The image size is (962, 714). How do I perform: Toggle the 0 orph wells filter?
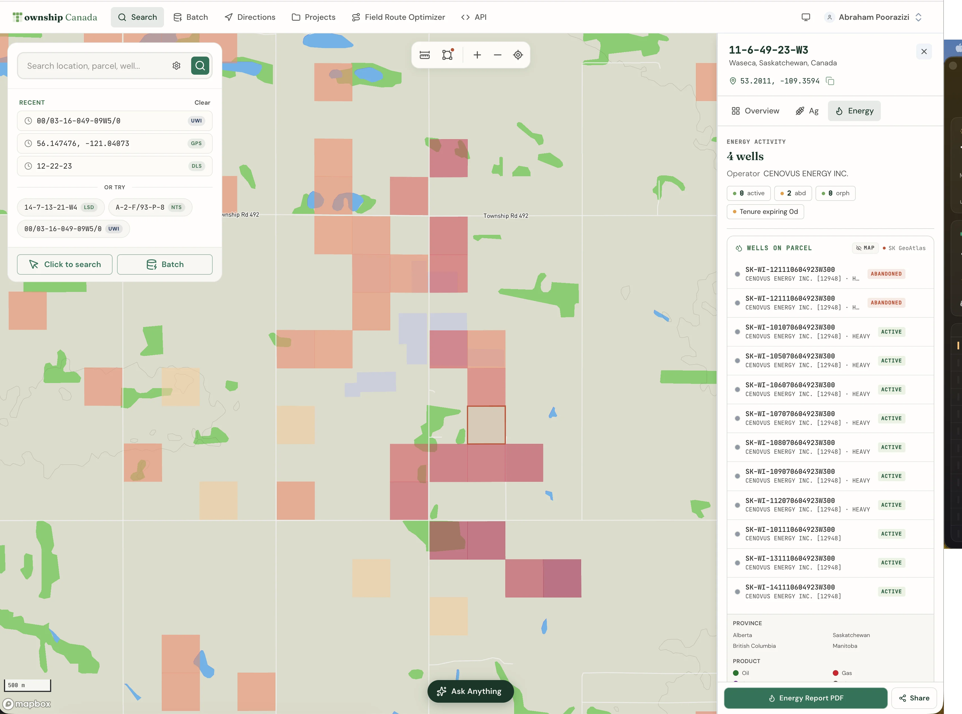coord(835,193)
